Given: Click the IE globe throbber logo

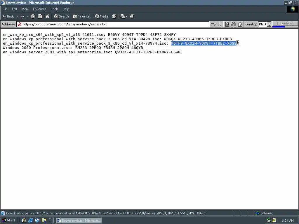Looking at the screenshot, I should (x=293, y=9).
